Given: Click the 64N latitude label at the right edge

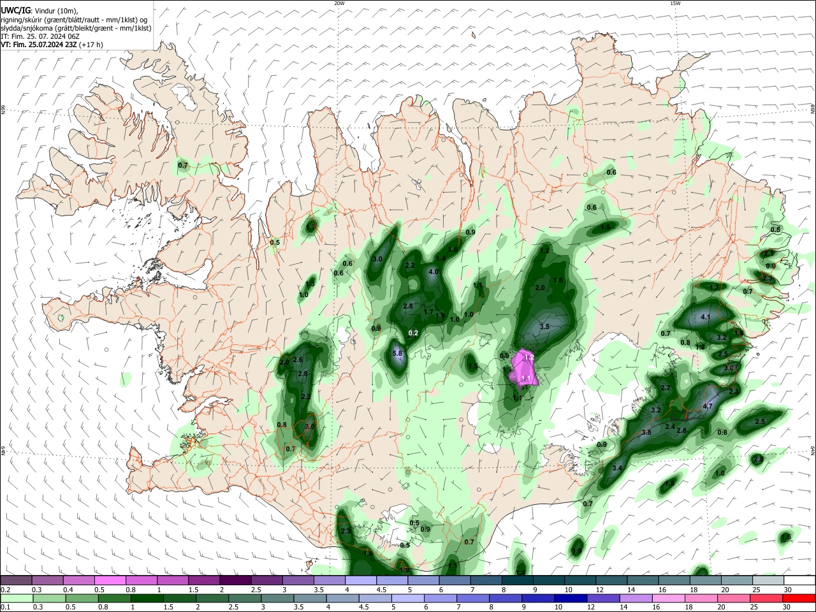Looking at the screenshot, I should point(813,450).
